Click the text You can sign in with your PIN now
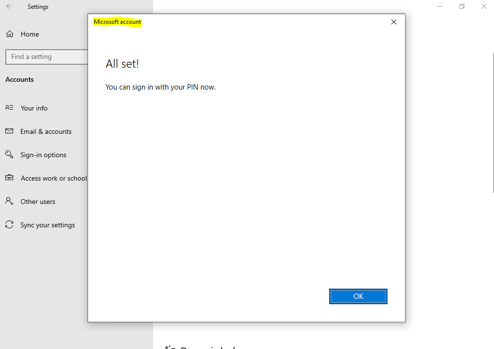494x349 pixels. coord(160,87)
